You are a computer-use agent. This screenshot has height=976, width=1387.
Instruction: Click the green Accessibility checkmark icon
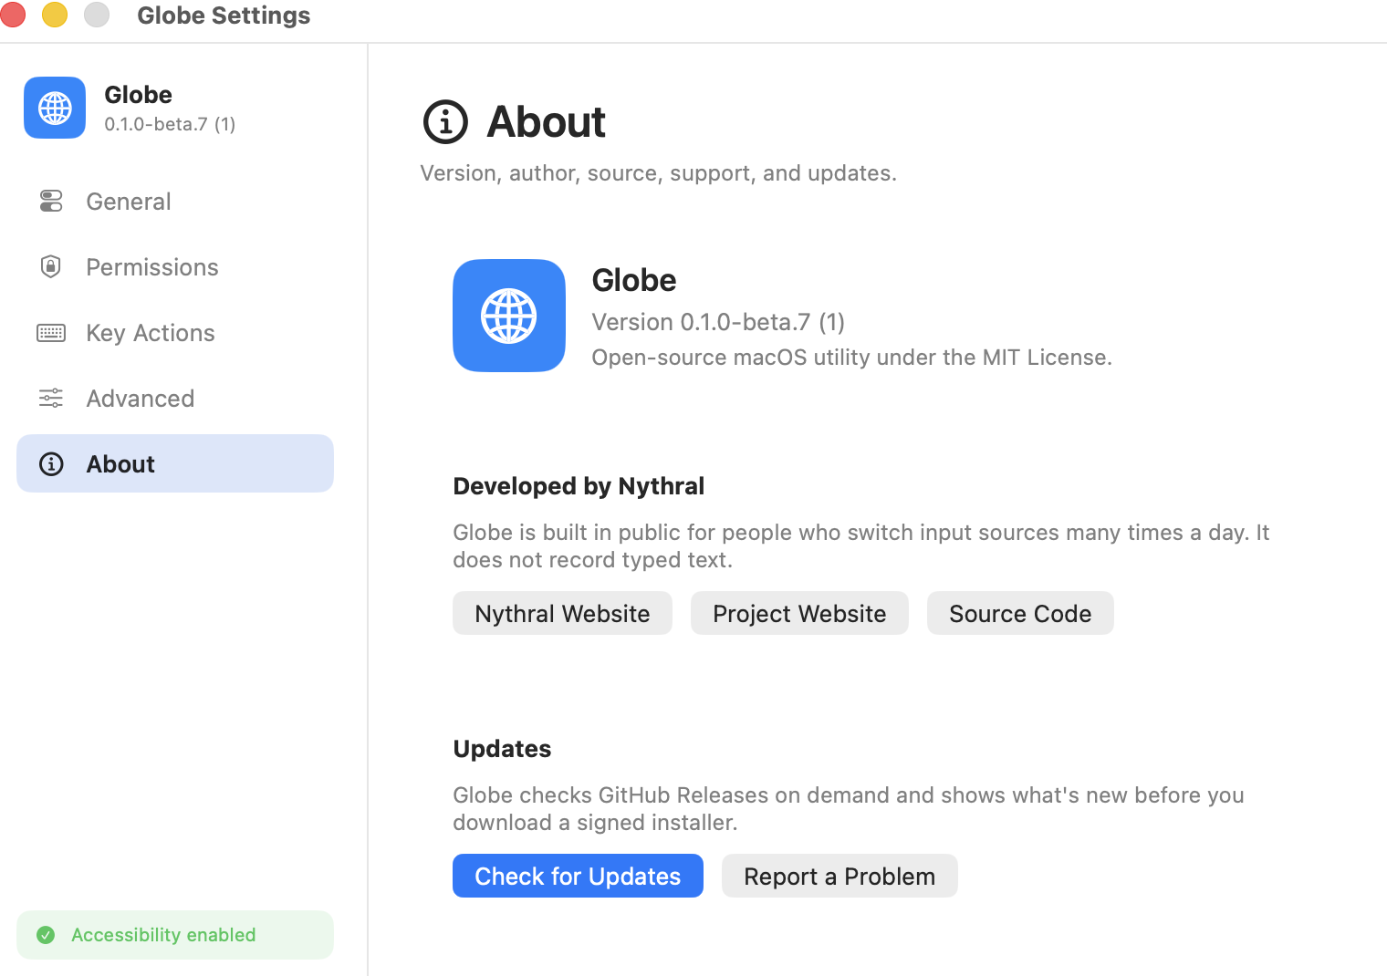click(x=46, y=935)
